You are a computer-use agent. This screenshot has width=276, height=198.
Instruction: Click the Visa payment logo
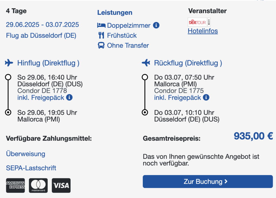pos(61,185)
